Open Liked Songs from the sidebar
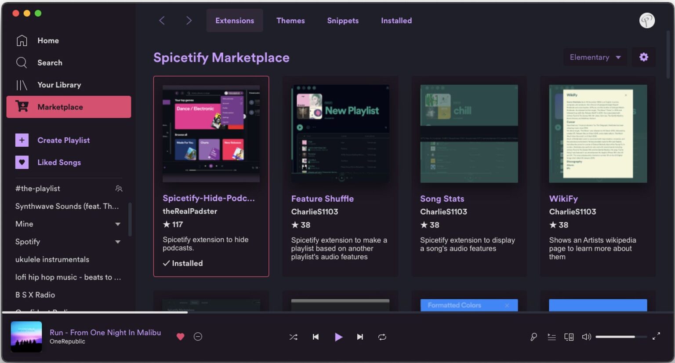675x363 pixels. 58,162
